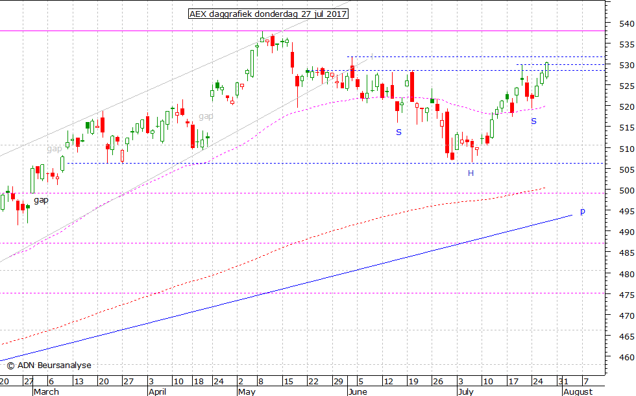
Task: Click the date label '17' in July
Action: pyautogui.click(x=513, y=382)
